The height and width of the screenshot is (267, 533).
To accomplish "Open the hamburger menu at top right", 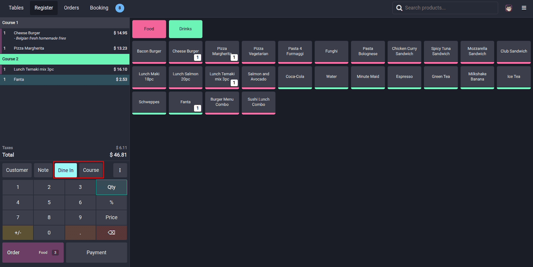I will click(524, 8).
